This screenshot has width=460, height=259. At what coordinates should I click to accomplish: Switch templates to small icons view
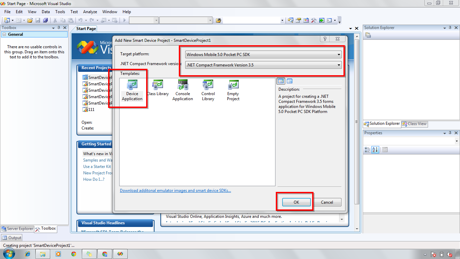tap(290, 81)
